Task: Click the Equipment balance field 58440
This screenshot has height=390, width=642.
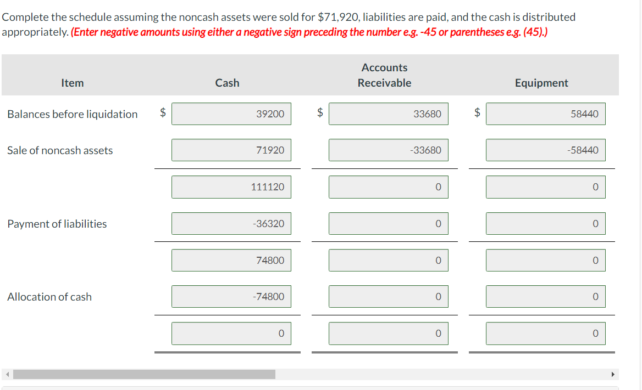Action: pos(545,114)
